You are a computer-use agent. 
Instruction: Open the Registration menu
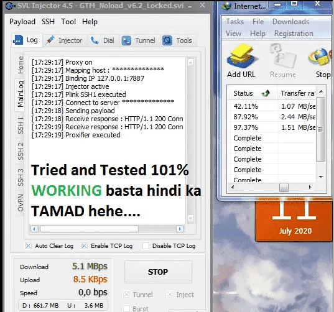294,34
